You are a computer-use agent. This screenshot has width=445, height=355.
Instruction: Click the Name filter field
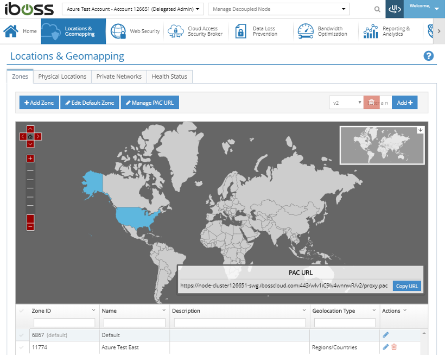pyautogui.click(x=135, y=322)
